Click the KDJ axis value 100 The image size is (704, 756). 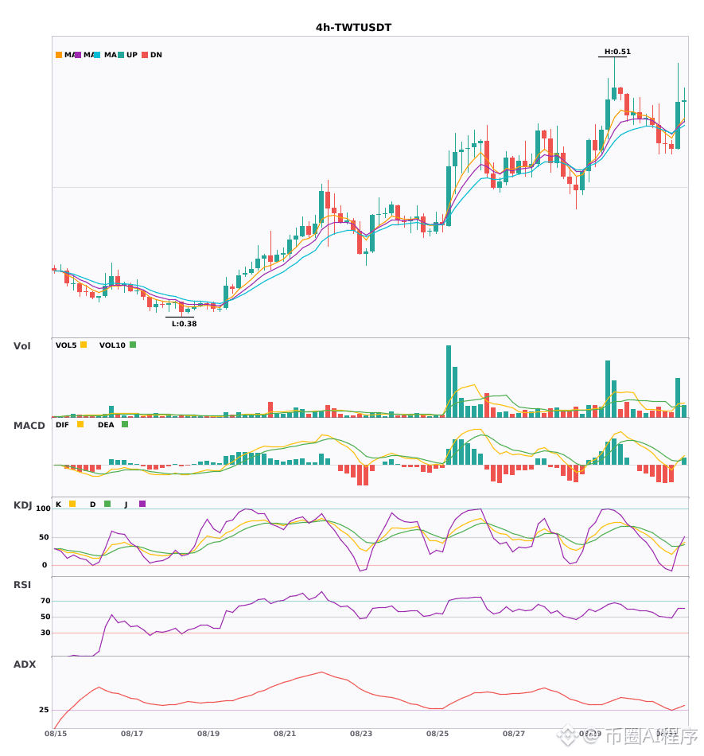(x=44, y=509)
